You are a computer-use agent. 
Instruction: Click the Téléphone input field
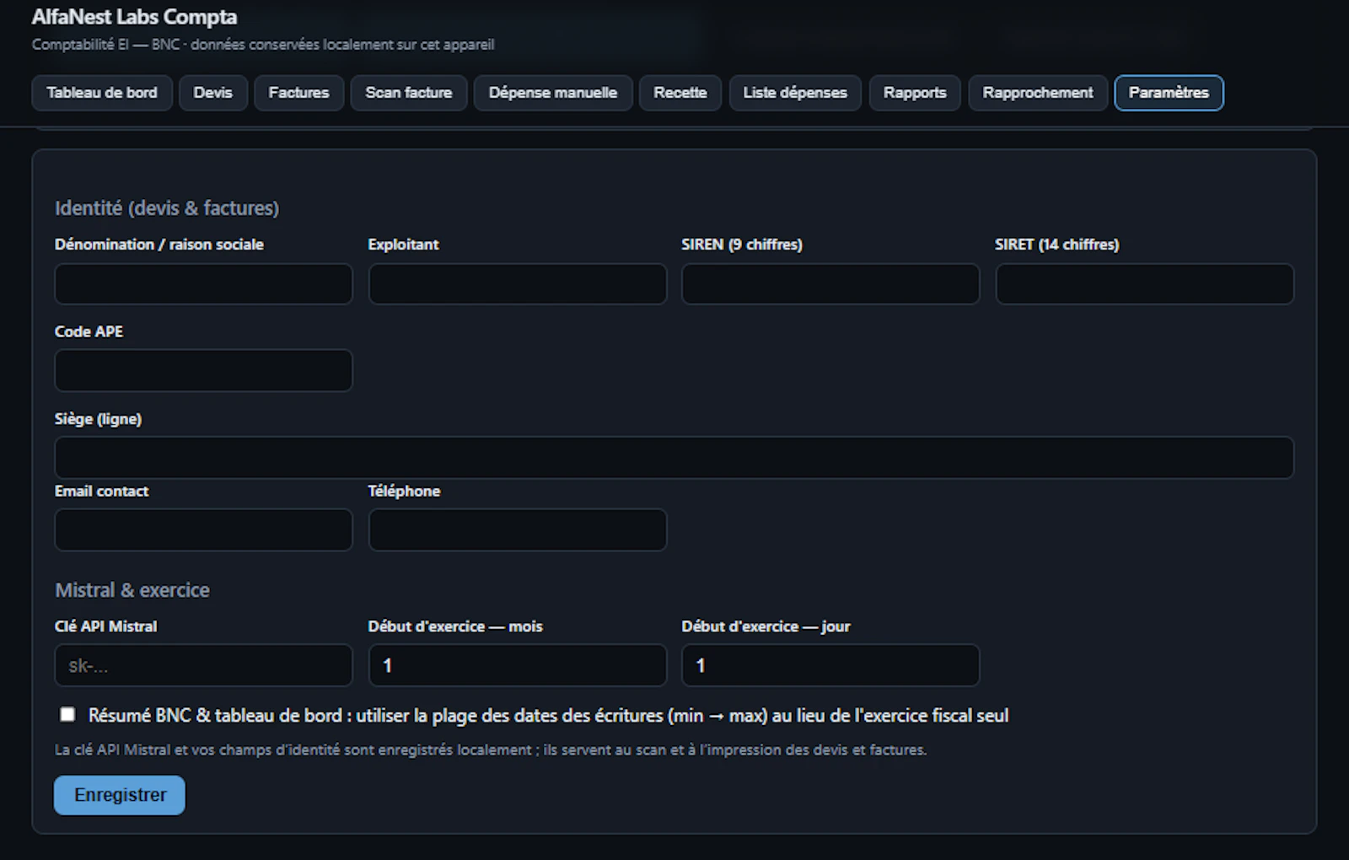point(518,530)
